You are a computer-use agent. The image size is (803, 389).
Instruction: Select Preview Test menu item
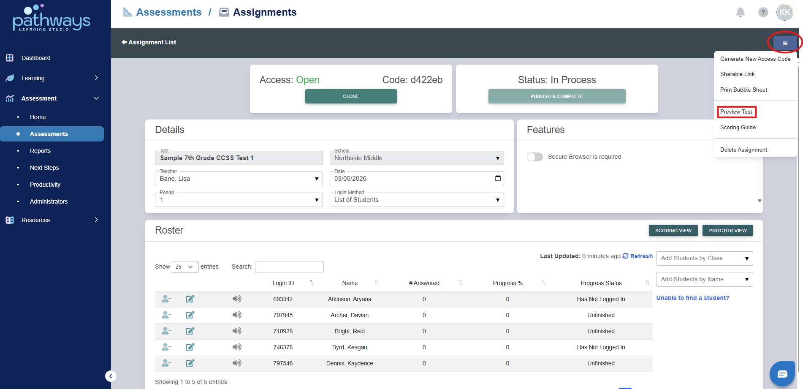tap(736, 112)
